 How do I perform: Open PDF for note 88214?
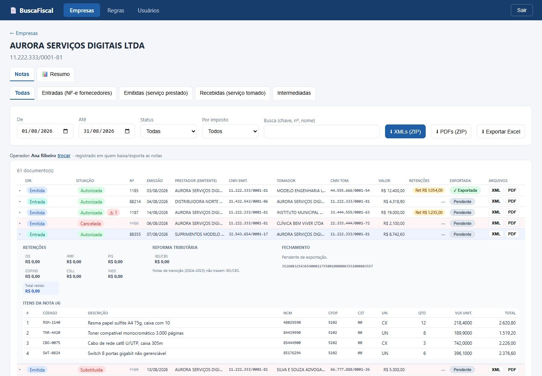[512, 202]
